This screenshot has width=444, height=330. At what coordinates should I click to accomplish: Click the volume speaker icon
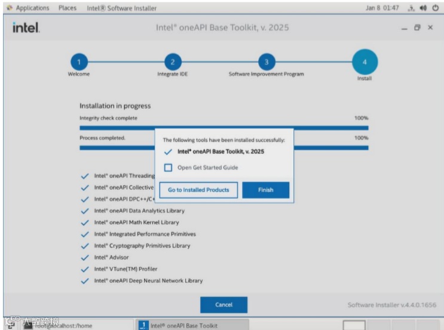click(423, 8)
